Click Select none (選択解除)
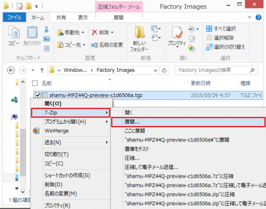 point(220,38)
